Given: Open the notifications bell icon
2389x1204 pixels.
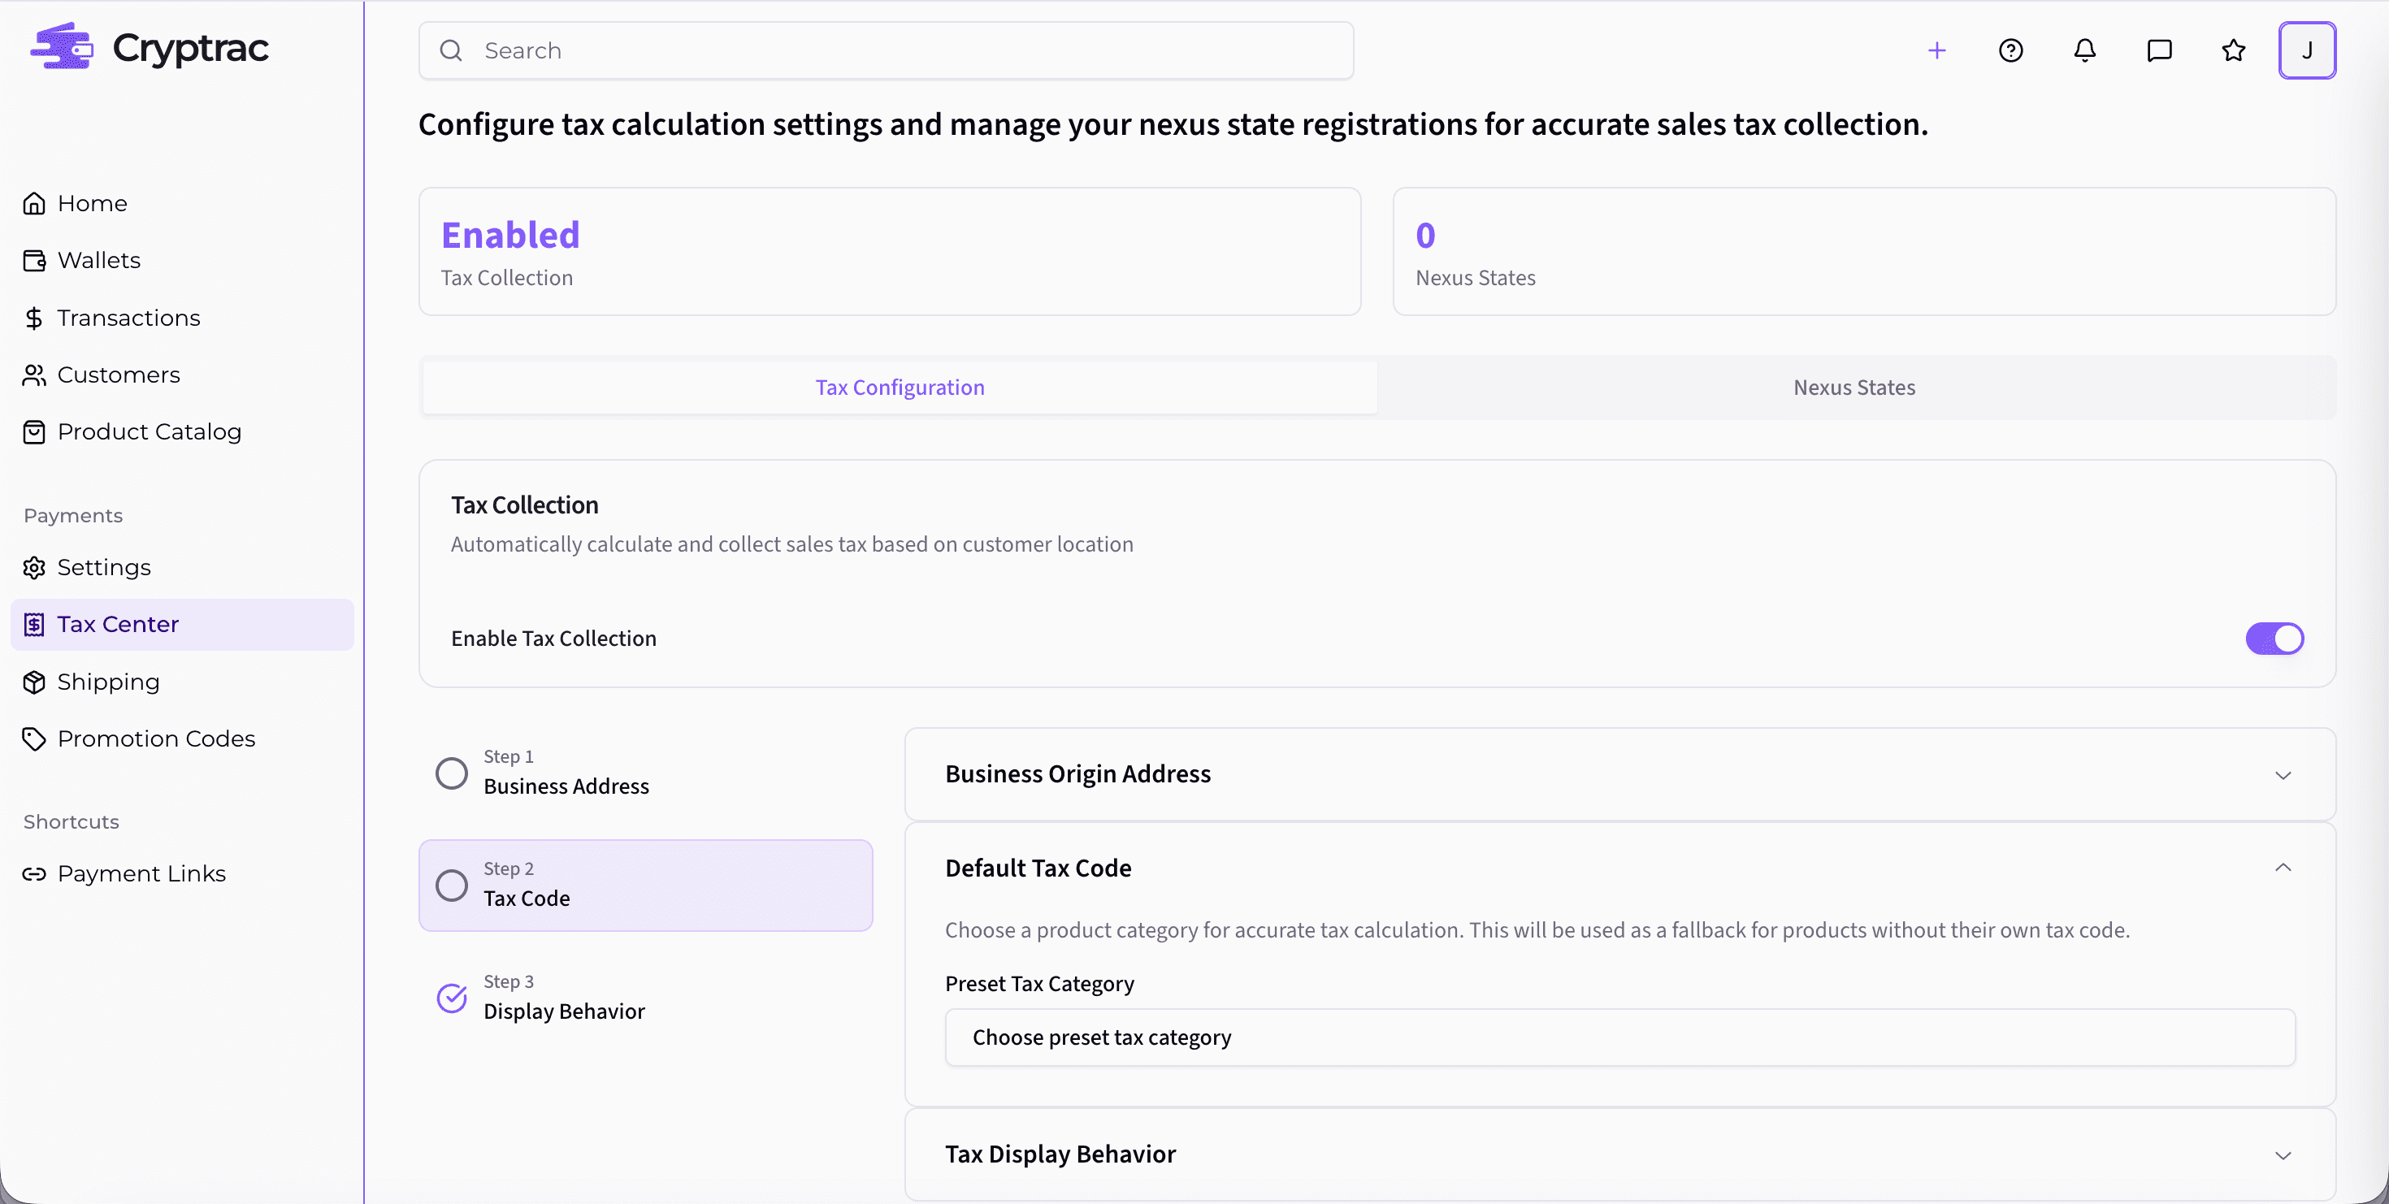Looking at the screenshot, I should (x=2085, y=50).
